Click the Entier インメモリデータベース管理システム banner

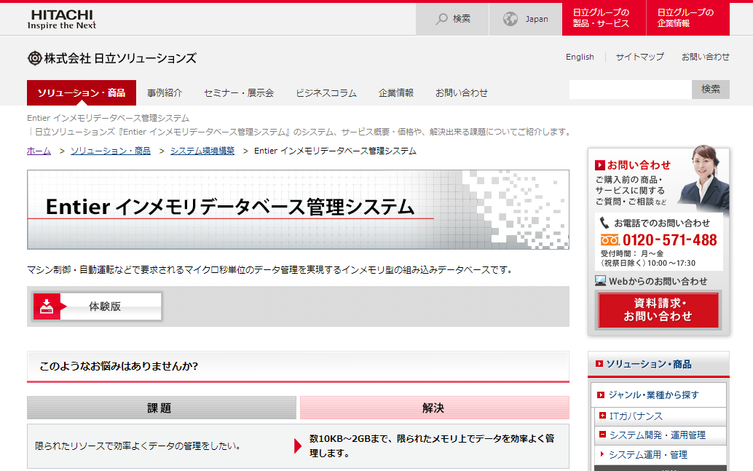point(299,210)
